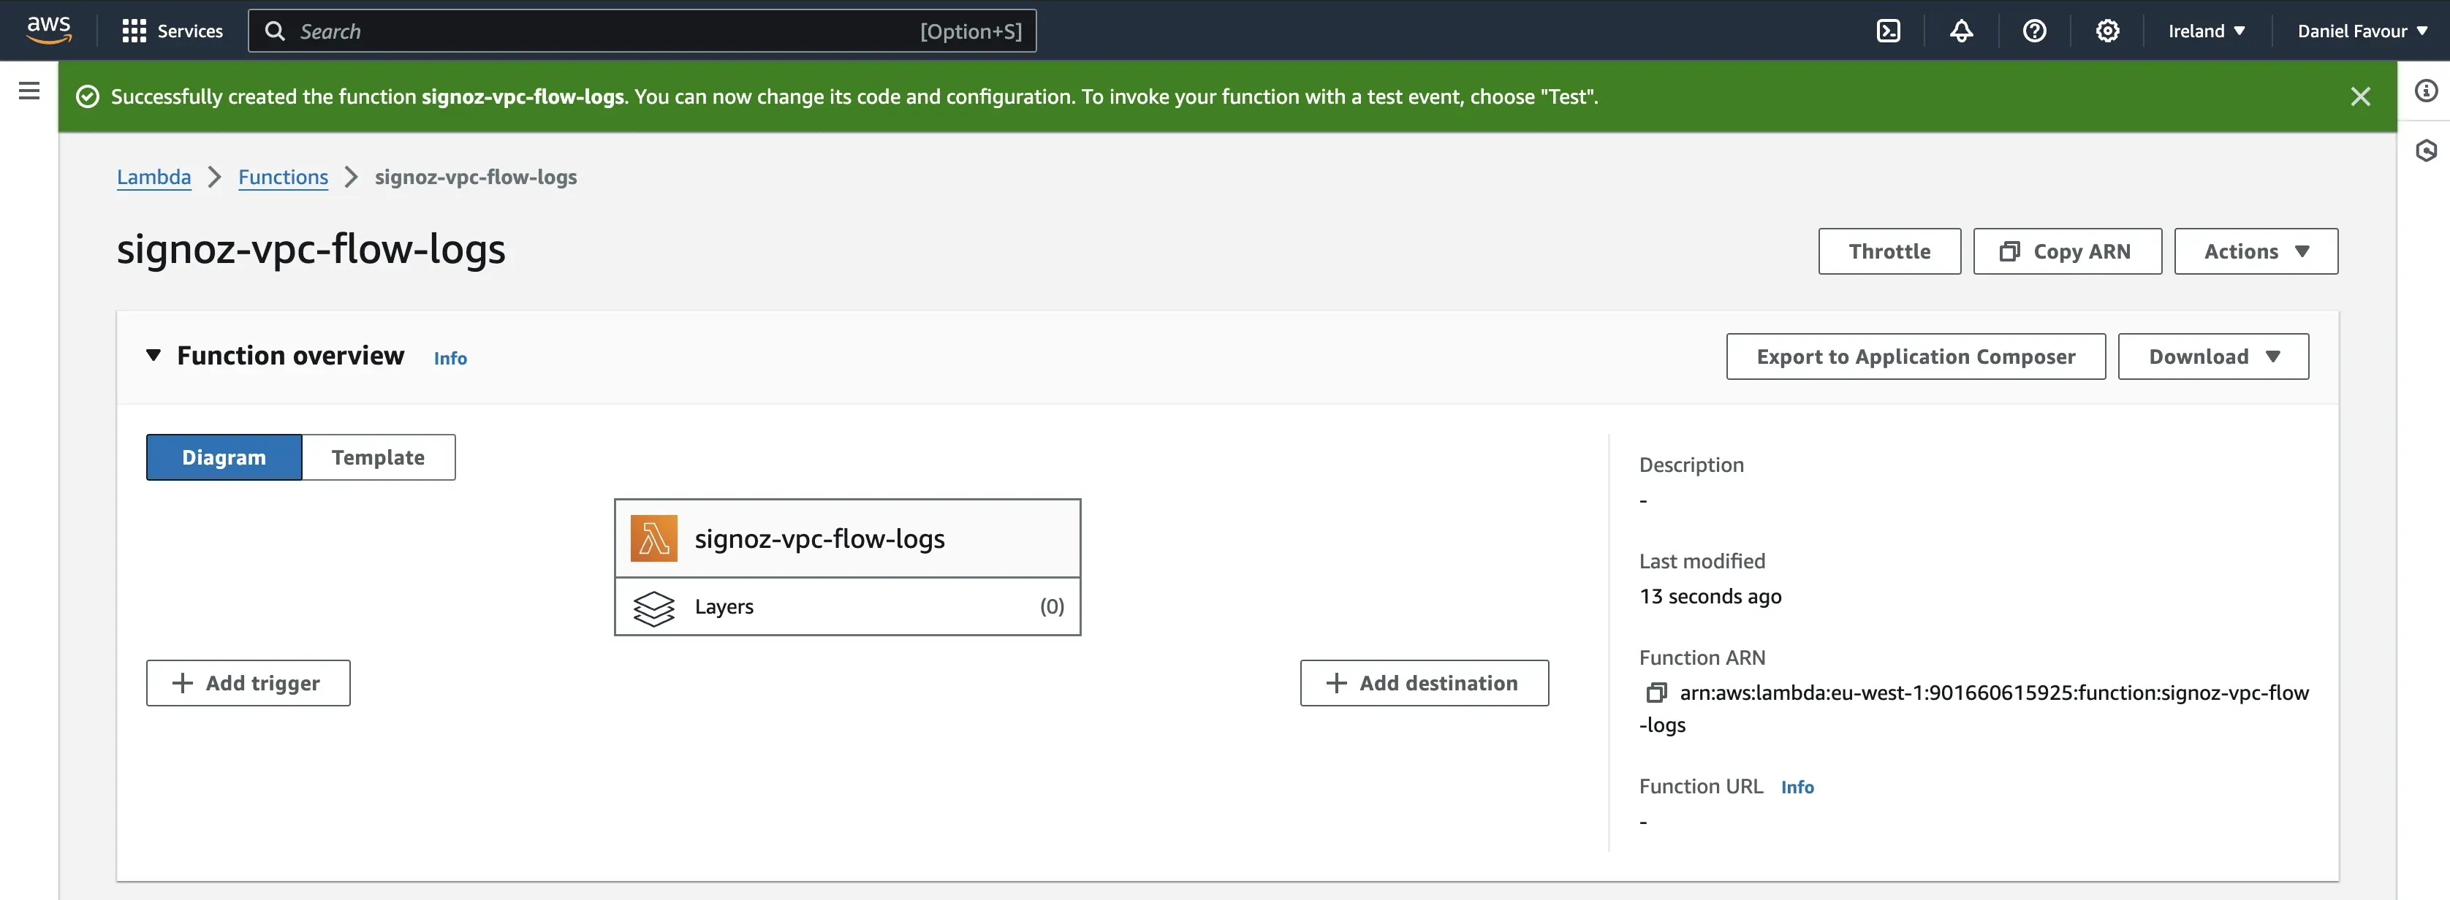Open the Services grid menu
Viewport: 2450px width, 900px height.
[x=172, y=31]
